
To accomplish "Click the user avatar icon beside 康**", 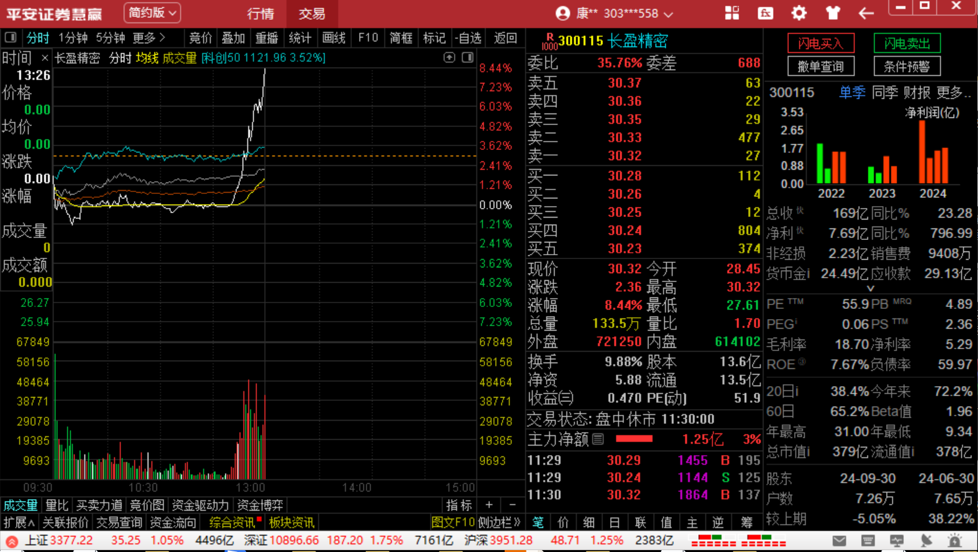I will (x=563, y=13).
